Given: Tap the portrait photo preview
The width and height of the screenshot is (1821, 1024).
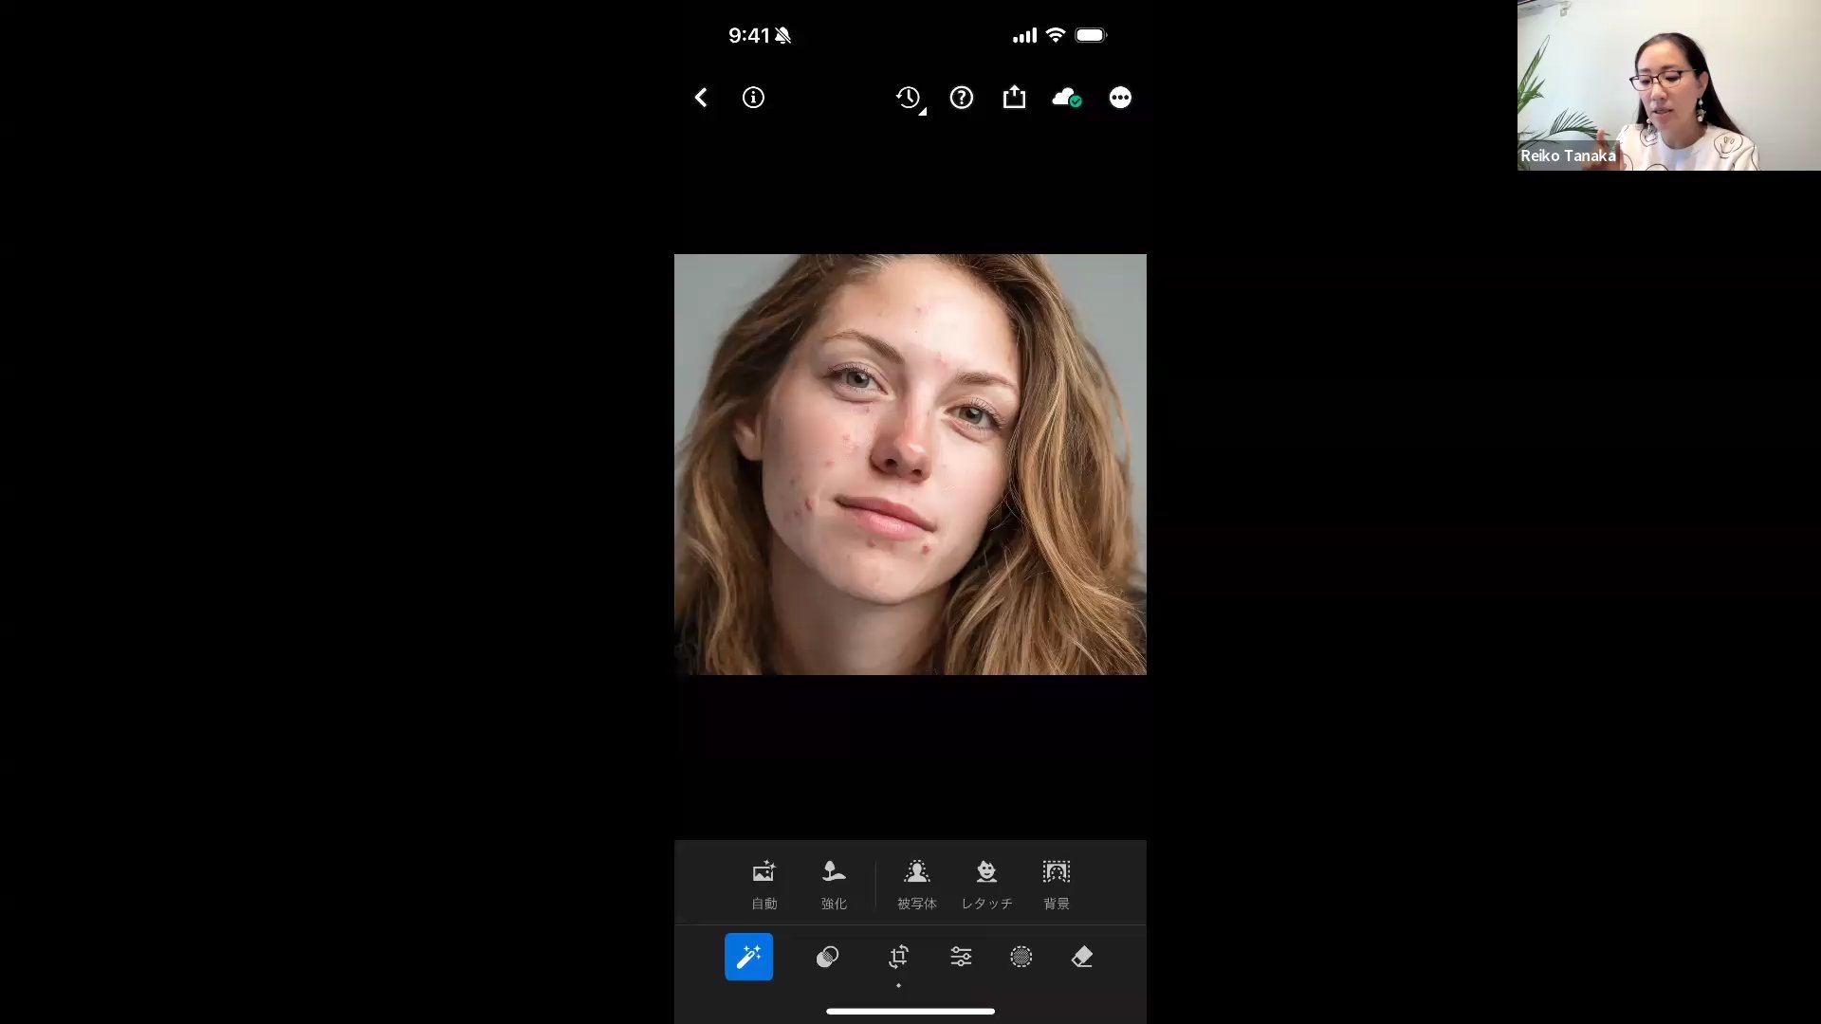Looking at the screenshot, I should pos(910,464).
